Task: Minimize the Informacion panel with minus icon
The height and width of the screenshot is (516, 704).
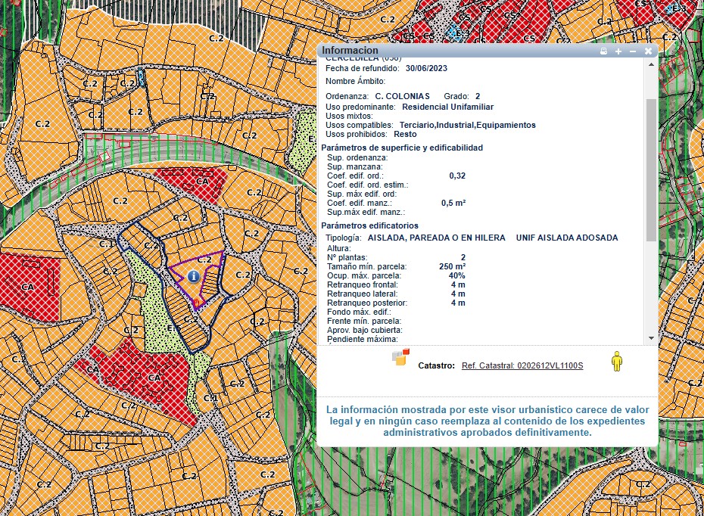Action: click(x=633, y=51)
